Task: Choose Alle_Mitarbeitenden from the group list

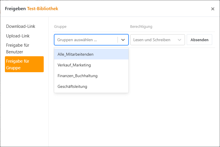Action: [91, 54]
